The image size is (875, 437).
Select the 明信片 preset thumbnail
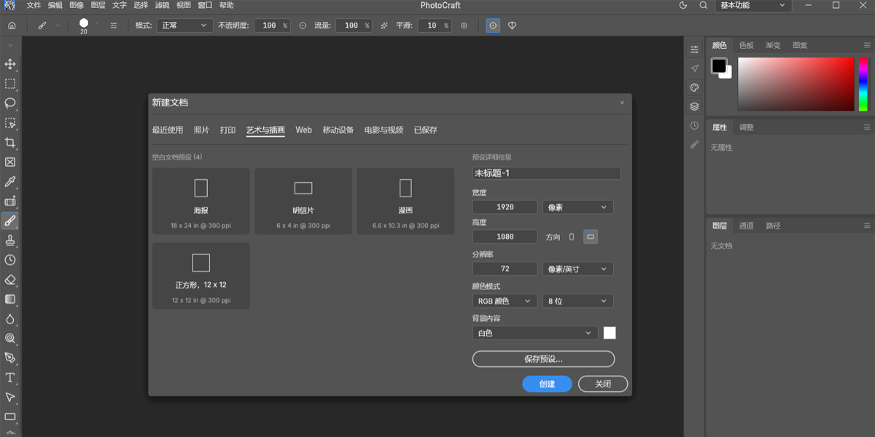pyautogui.click(x=303, y=201)
